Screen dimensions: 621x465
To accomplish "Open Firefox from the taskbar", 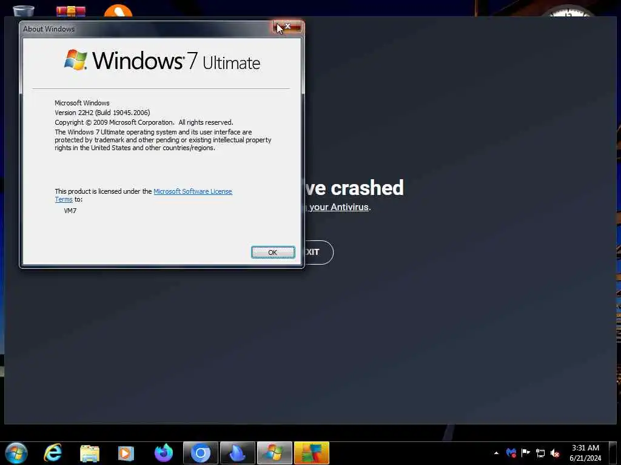I will [x=164, y=453].
